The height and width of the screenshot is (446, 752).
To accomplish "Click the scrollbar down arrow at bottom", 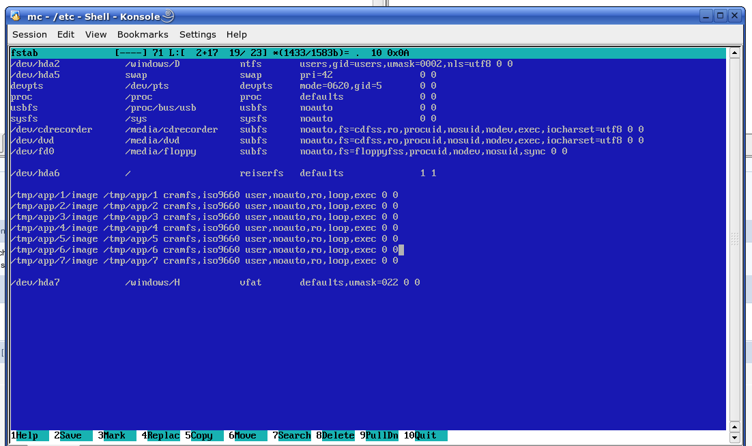I will tap(735, 437).
